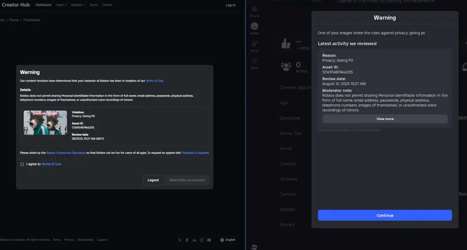Open the Support footer link
Viewport: 467px width, 250px height.
(102, 240)
